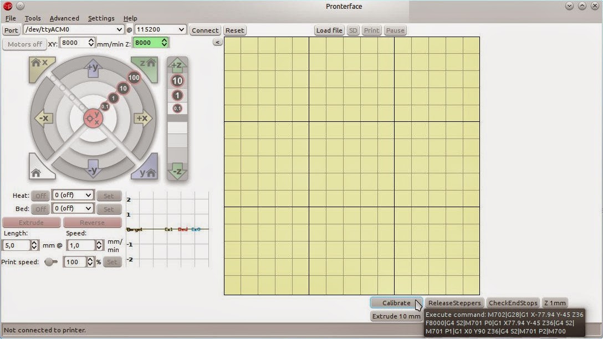Adjust the extrude Length spinner

(x=34, y=245)
